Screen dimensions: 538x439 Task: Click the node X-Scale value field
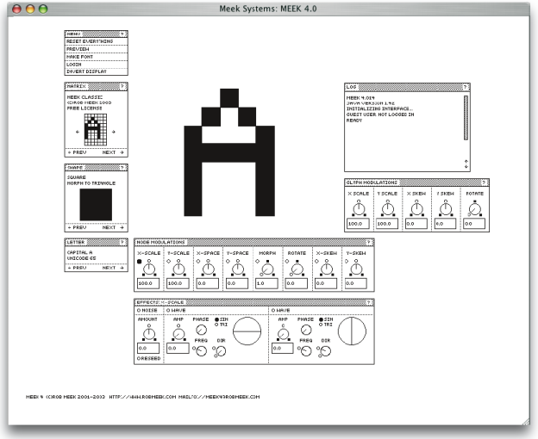[148, 283]
